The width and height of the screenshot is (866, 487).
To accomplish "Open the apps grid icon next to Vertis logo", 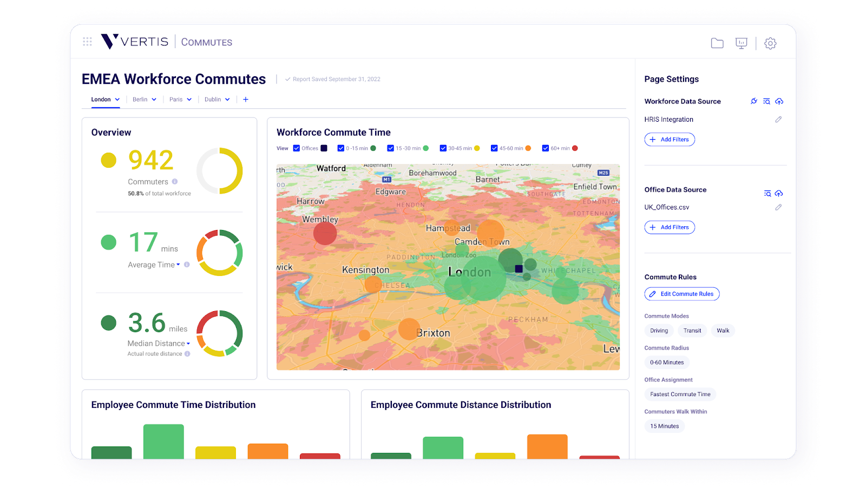I will pyautogui.click(x=87, y=42).
